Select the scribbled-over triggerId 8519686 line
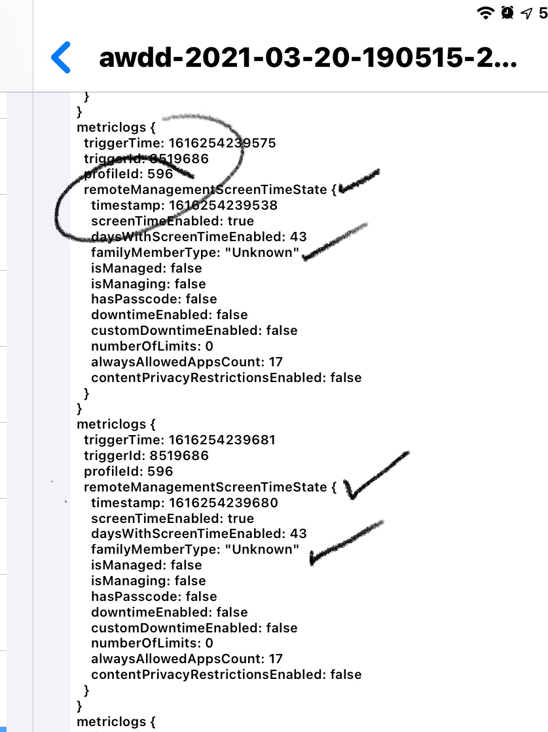The image size is (548, 732). tap(146, 159)
